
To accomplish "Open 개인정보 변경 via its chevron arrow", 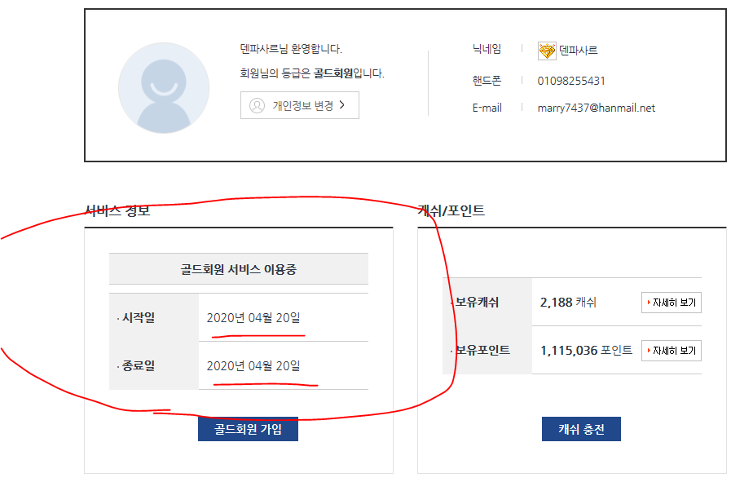I will [342, 105].
